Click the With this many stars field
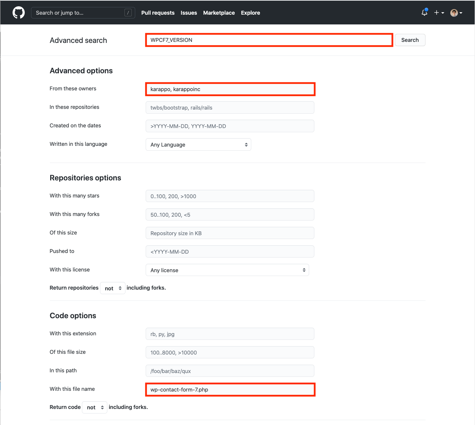Screen dimensions: 475x425 tap(230, 196)
